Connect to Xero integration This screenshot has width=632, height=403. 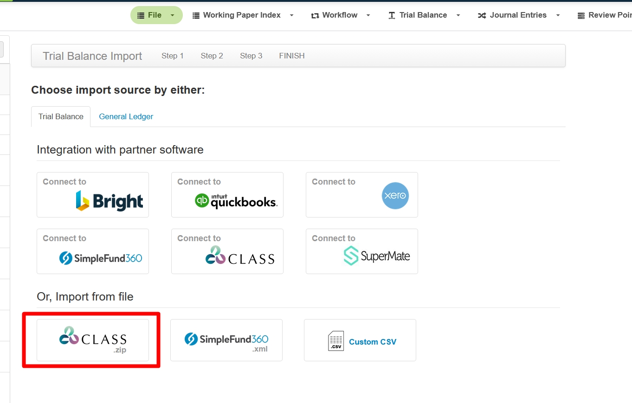tap(362, 195)
